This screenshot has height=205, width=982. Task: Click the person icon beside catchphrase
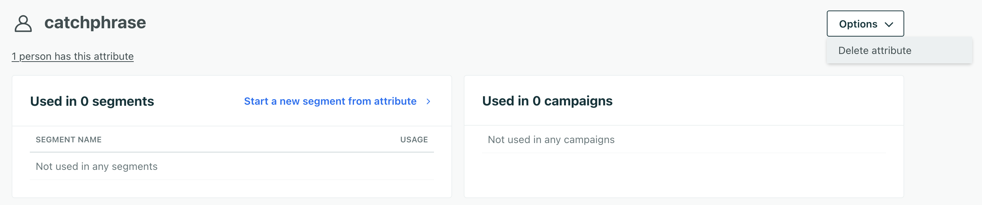coord(23,24)
